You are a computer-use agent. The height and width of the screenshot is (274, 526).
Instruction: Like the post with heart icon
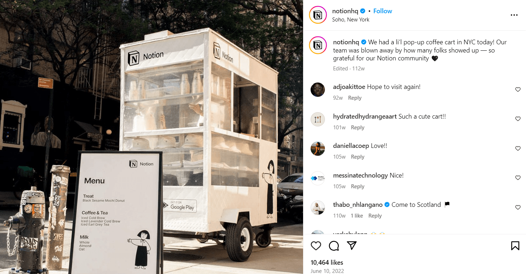click(x=316, y=246)
